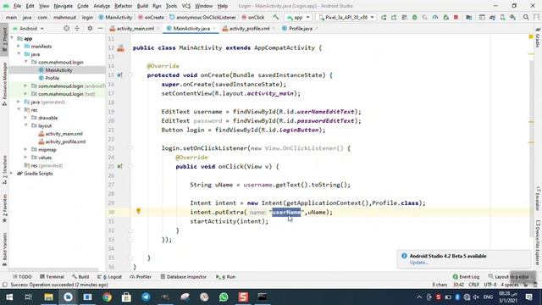Viewport: 542px width, 305px height.
Task: Open the SDK Manager icon
Action: 513,17
